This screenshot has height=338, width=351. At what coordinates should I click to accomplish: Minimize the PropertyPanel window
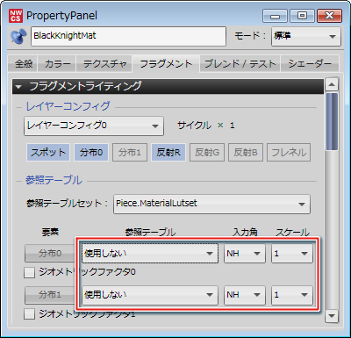coord(276,16)
